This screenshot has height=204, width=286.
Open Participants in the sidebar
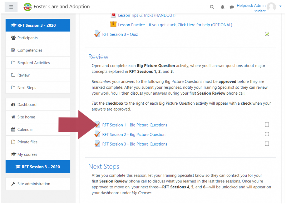38,38
